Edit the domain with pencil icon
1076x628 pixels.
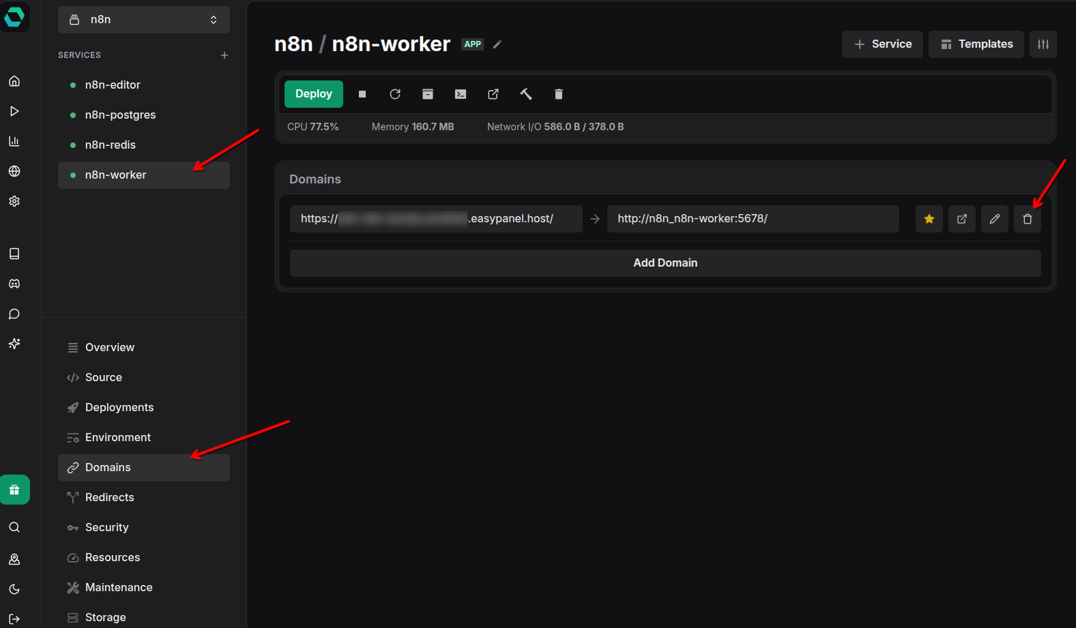tap(995, 219)
